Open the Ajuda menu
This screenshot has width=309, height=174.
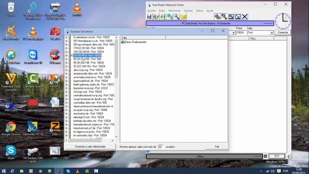click(x=210, y=11)
